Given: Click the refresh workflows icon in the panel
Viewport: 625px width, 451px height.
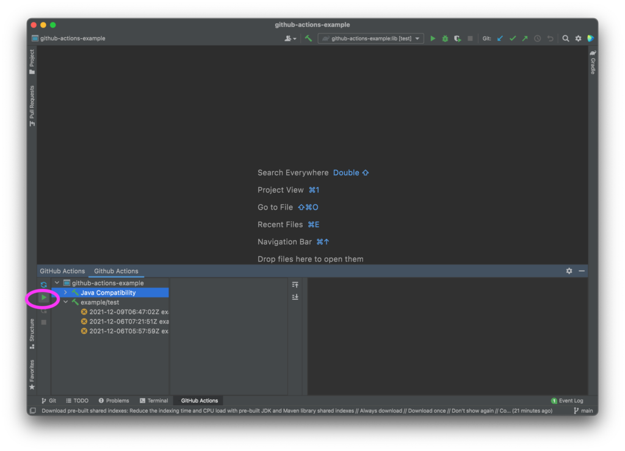Looking at the screenshot, I should (43, 285).
